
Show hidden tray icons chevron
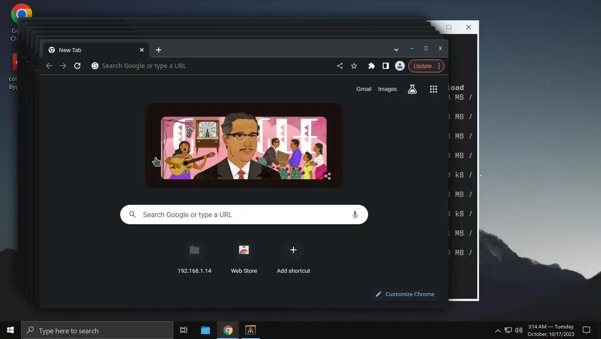coord(498,330)
